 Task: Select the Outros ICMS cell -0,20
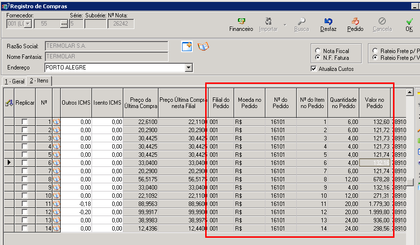point(76,212)
